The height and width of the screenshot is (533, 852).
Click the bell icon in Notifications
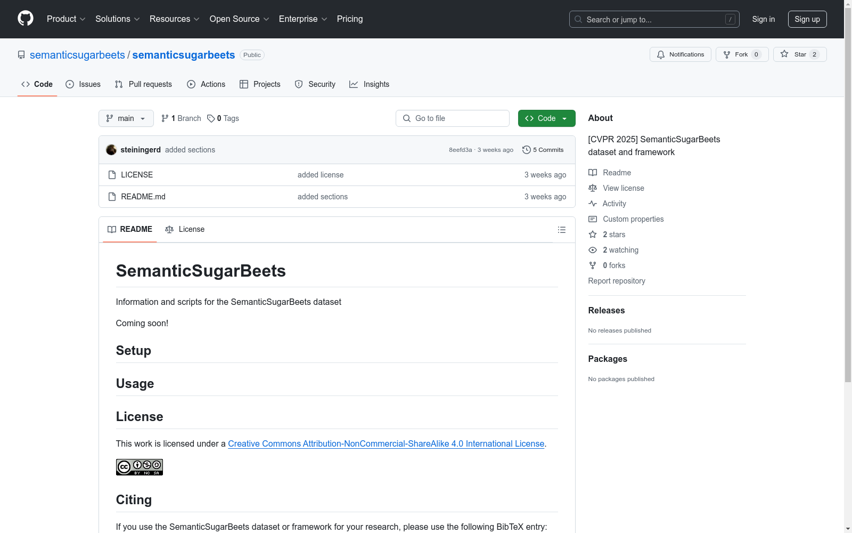point(661,54)
